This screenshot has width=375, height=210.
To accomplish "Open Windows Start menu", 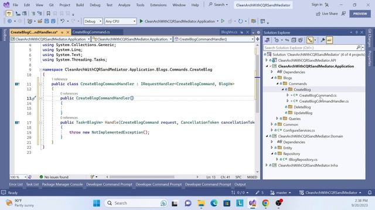I will tap(97, 203).
